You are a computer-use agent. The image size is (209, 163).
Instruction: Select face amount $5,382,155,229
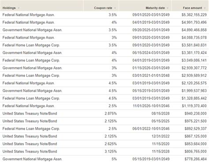pos(194,15)
